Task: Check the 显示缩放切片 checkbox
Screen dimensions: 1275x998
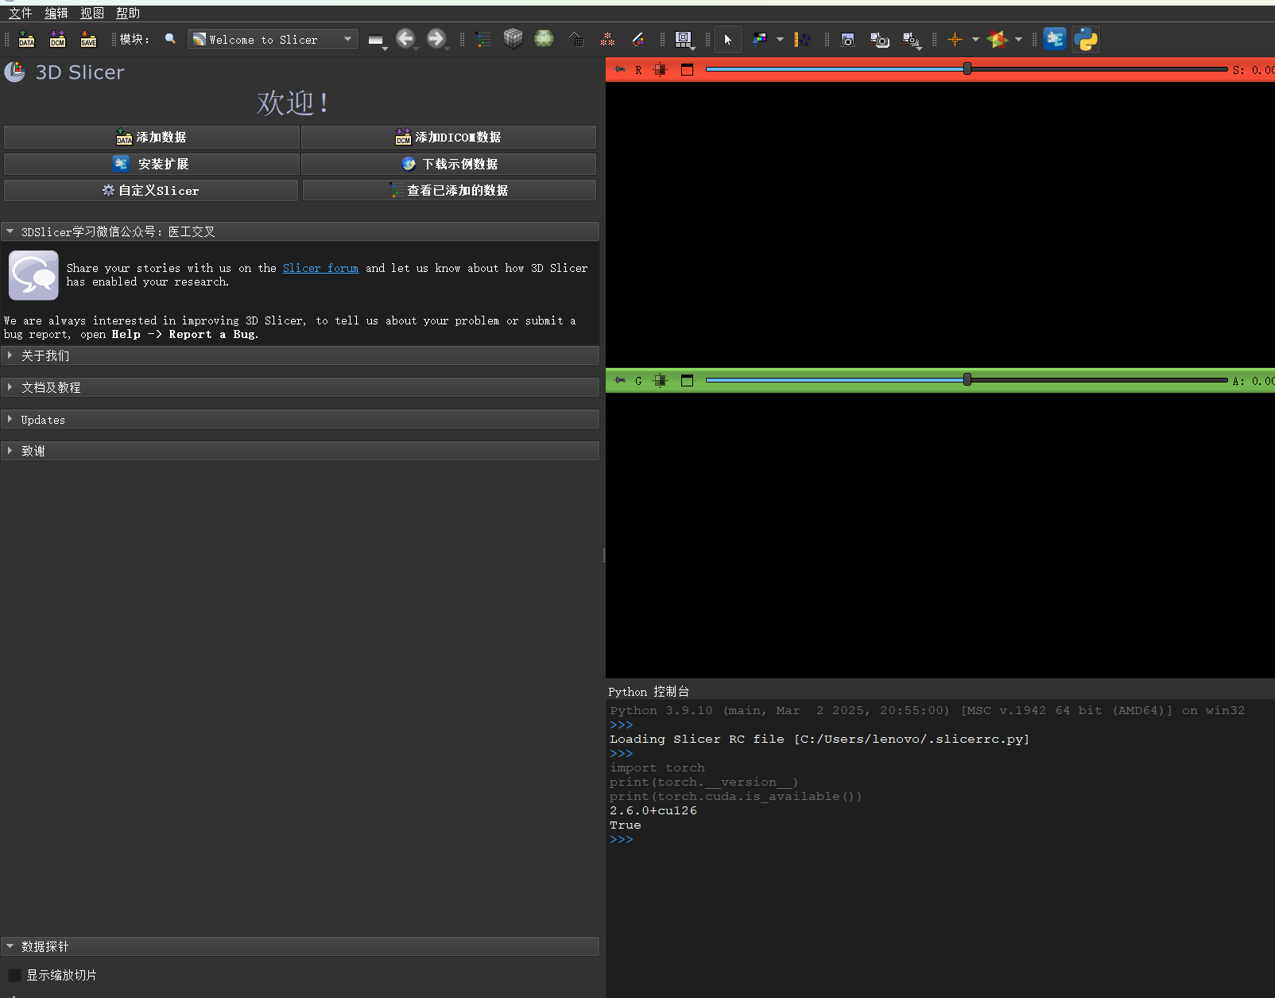Action: point(14,975)
